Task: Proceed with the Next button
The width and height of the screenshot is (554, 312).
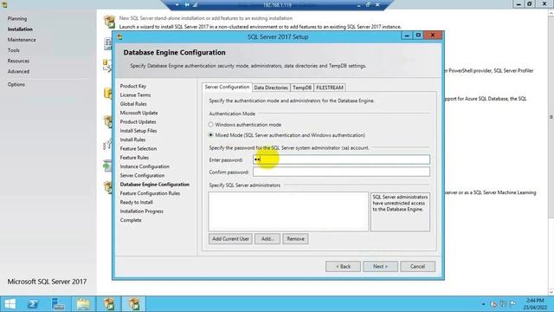Action: (x=380, y=266)
